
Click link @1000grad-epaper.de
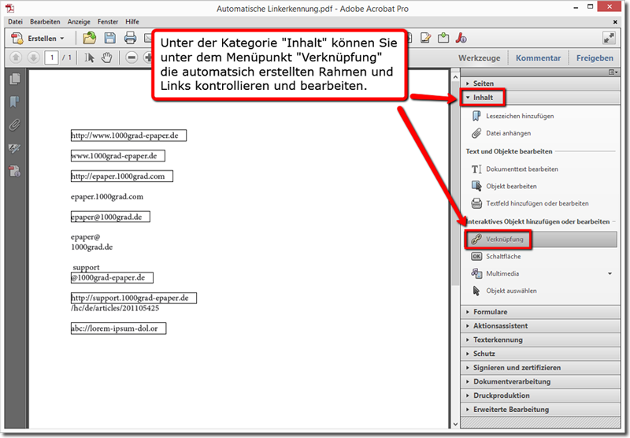(x=112, y=277)
